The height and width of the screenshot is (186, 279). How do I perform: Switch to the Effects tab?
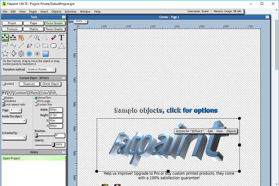33,93
